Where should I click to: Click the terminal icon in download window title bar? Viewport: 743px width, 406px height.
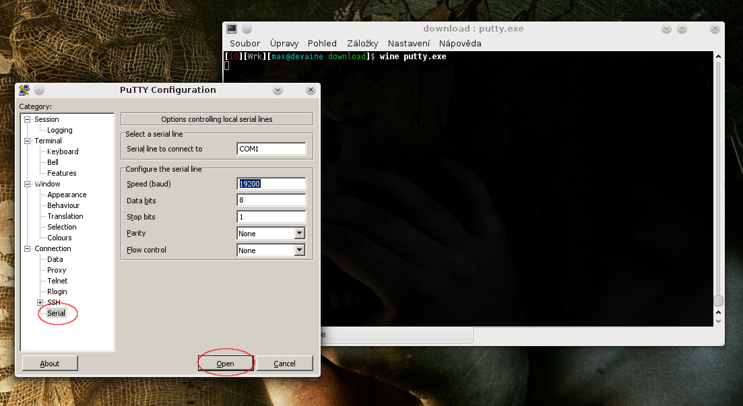click(231, 28)
